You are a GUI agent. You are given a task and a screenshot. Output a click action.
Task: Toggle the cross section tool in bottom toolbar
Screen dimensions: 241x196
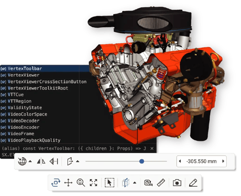[126, 183]
